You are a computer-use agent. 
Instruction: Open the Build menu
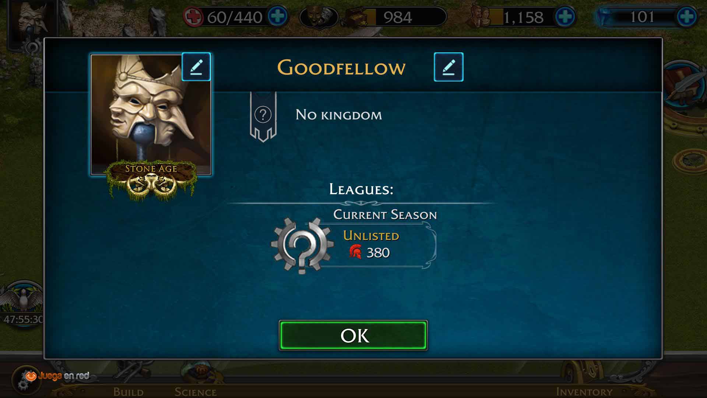pos(128,391)
